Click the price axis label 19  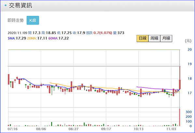[x=189, y=64]
